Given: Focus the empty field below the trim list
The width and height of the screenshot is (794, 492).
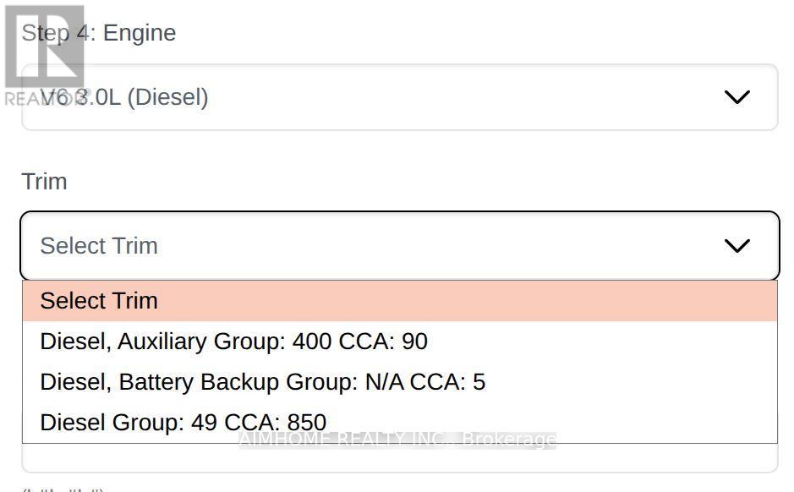Looking at the screenshot, I should pyautogui.click(x=399, y=458).
